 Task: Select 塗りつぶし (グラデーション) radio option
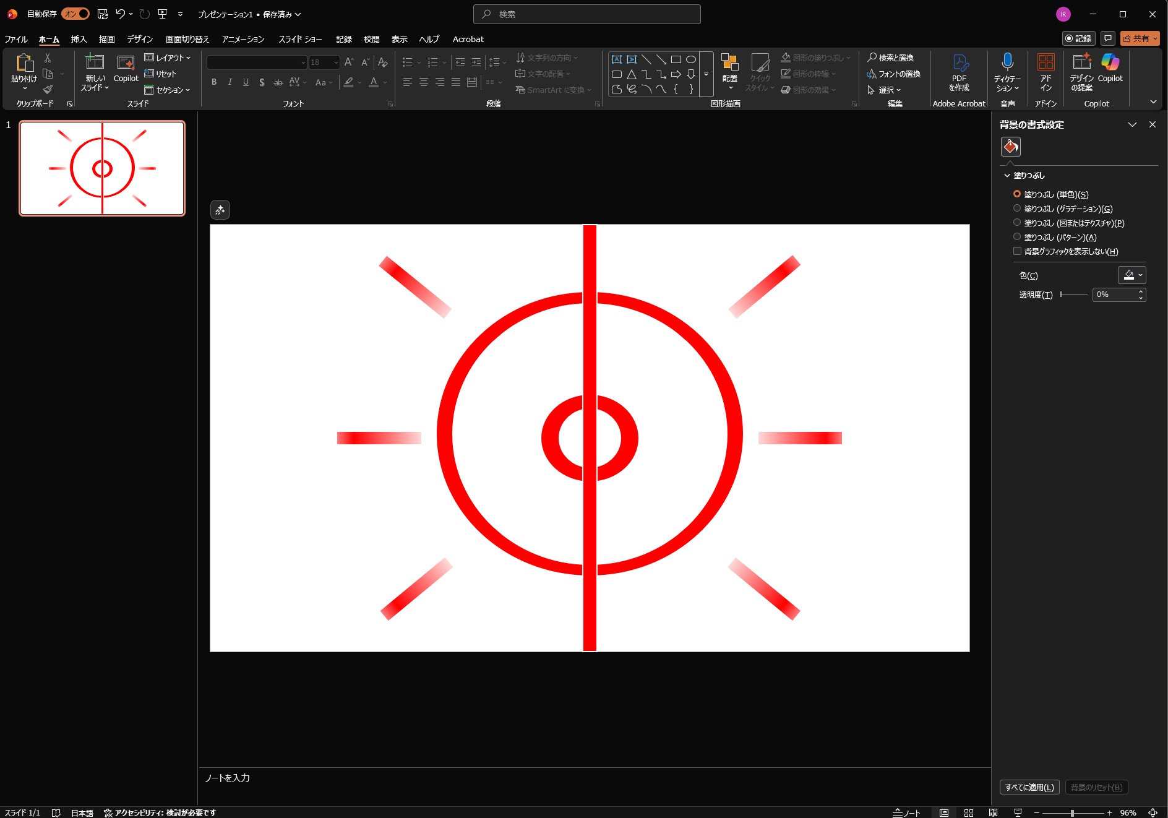[1017, 209]
